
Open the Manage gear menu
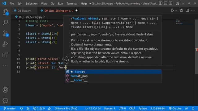coord(5,101)
